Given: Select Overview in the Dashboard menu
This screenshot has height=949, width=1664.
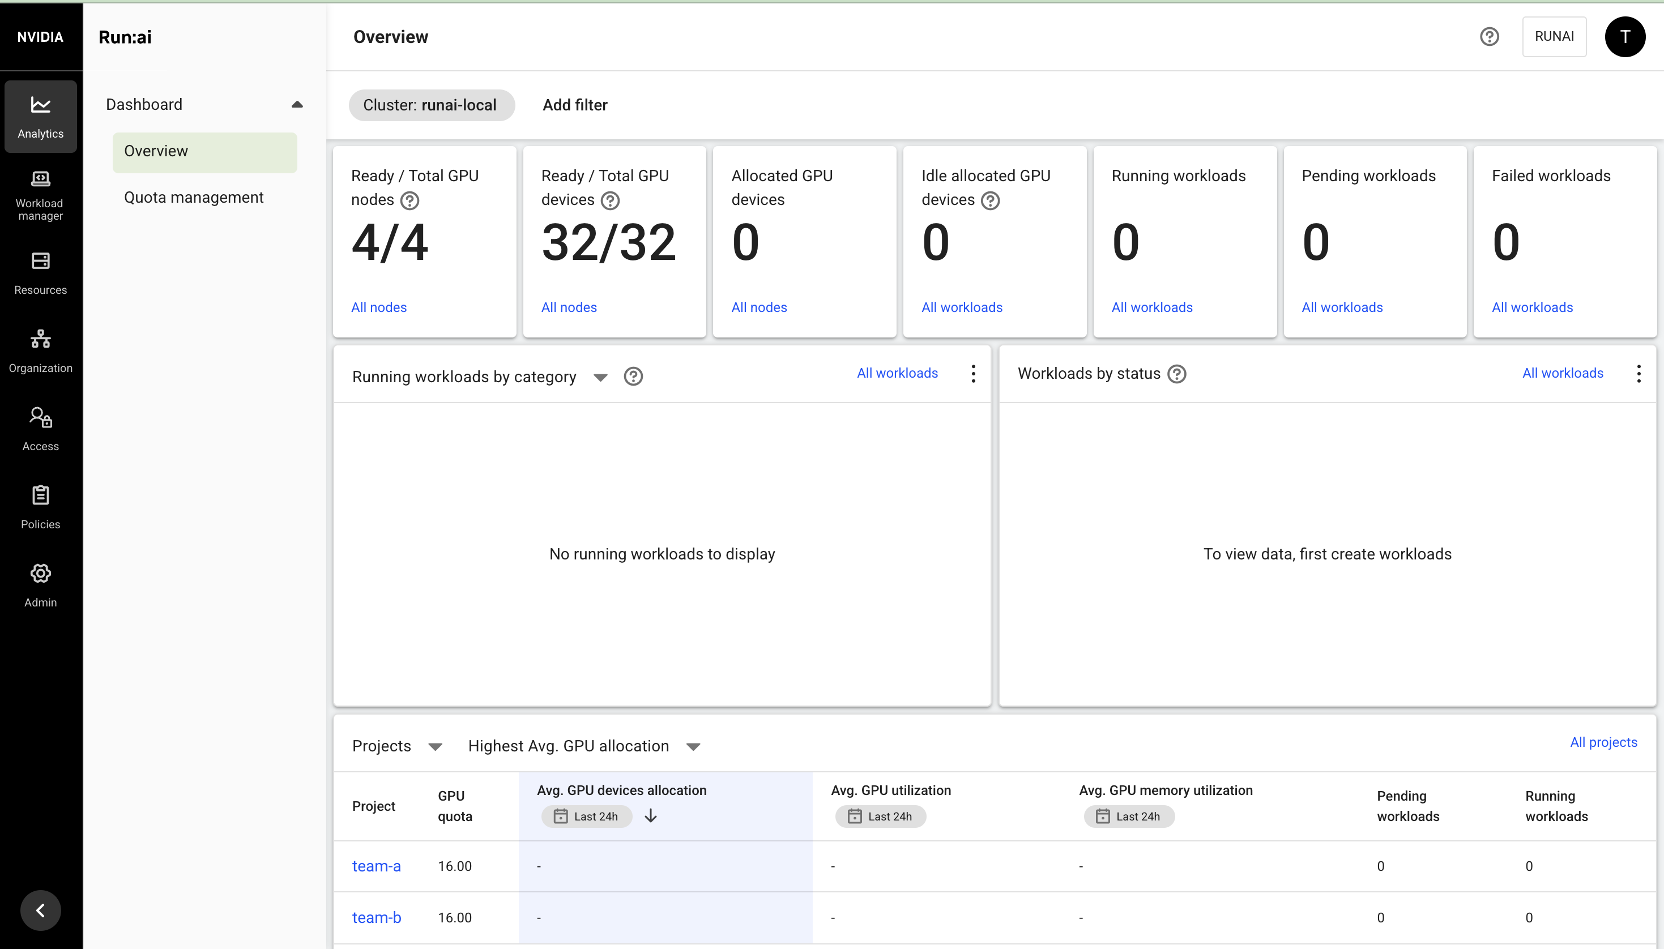Looking at the screenshot, I should pos(204,151).
